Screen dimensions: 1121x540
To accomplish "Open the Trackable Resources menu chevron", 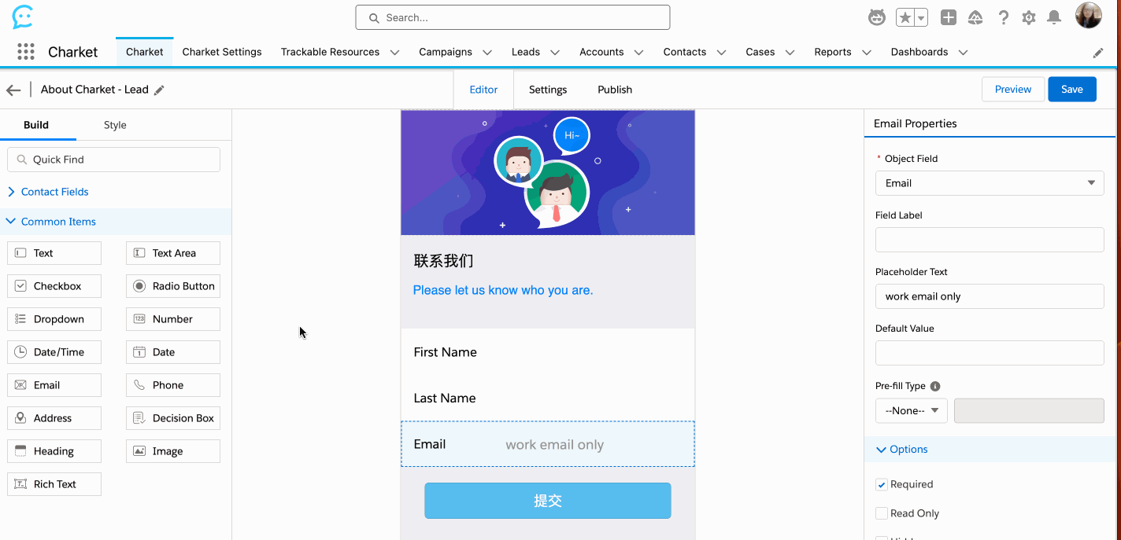I will point(394,53).
